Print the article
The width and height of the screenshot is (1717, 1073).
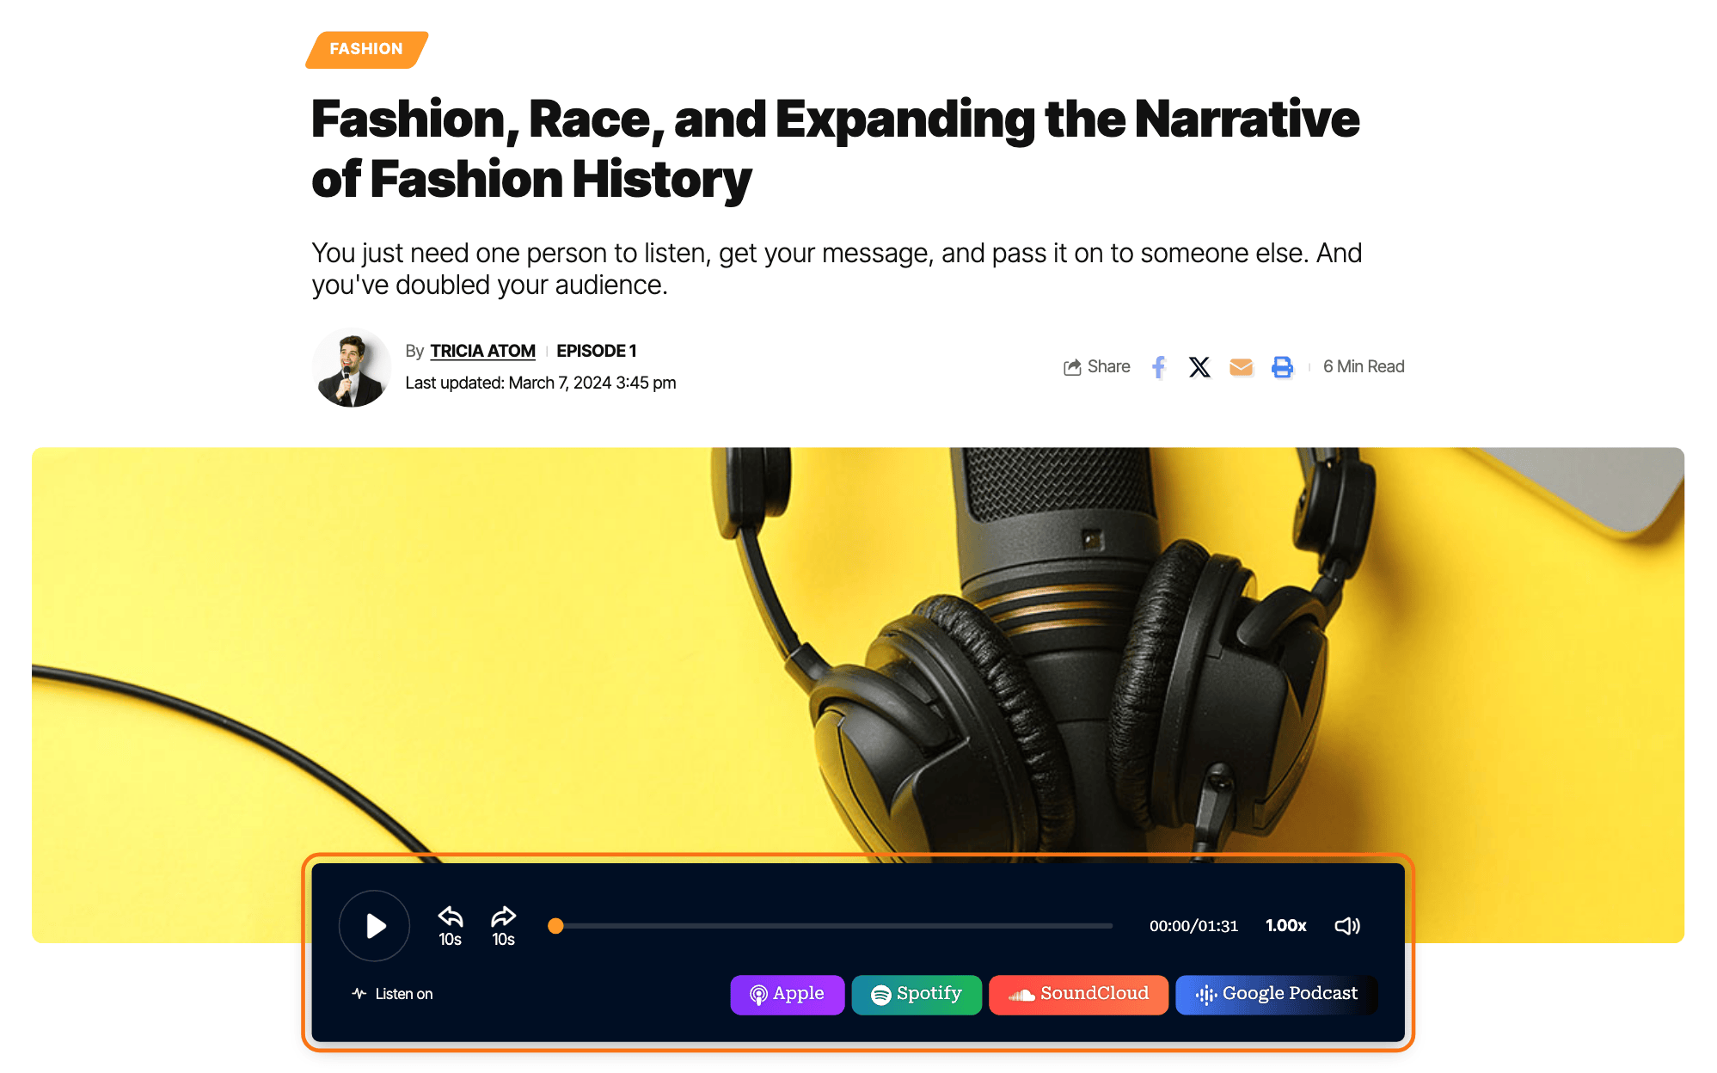1282,367
